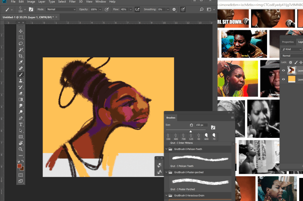Hide the orange background layer
303x201 pixels.
click(284, 79)
